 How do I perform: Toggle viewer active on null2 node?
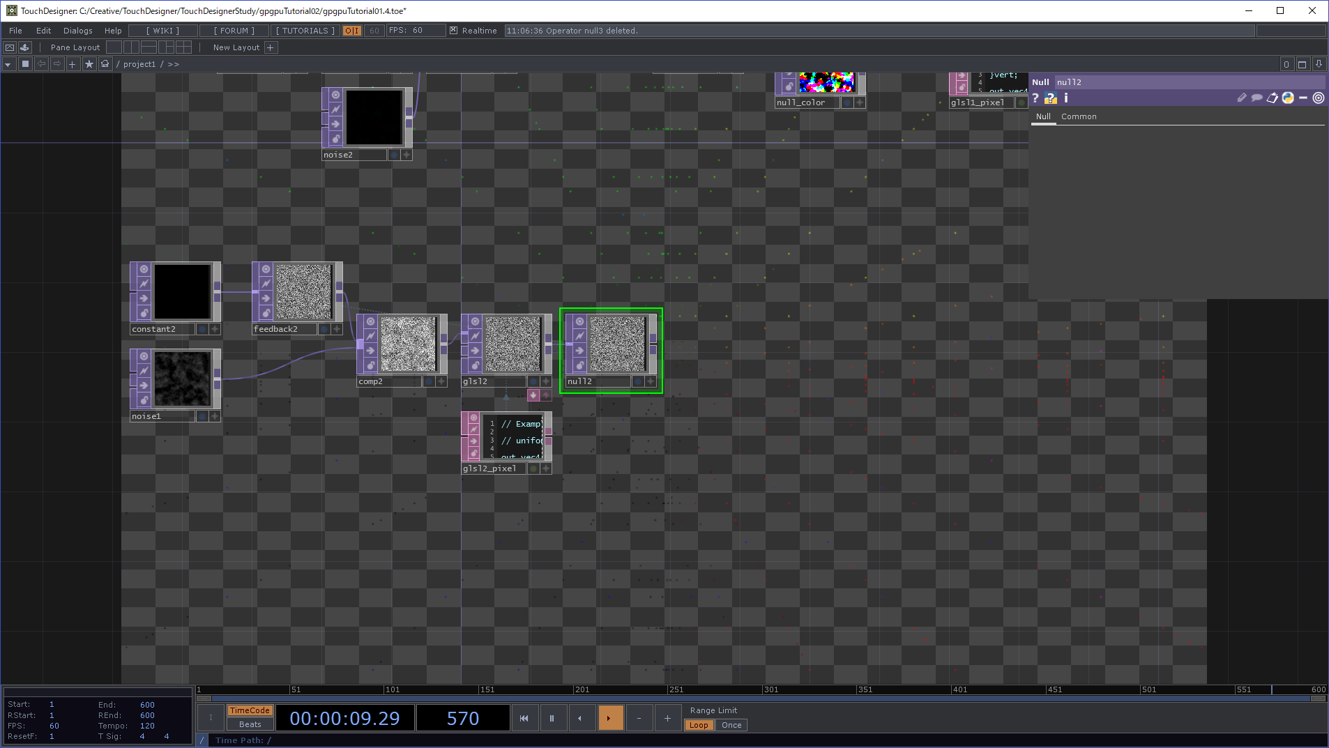(x=579, y=321)
